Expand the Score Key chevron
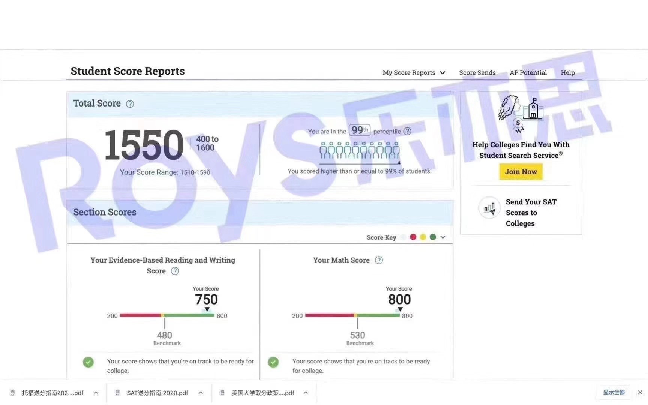 click(x=443, y=237)
